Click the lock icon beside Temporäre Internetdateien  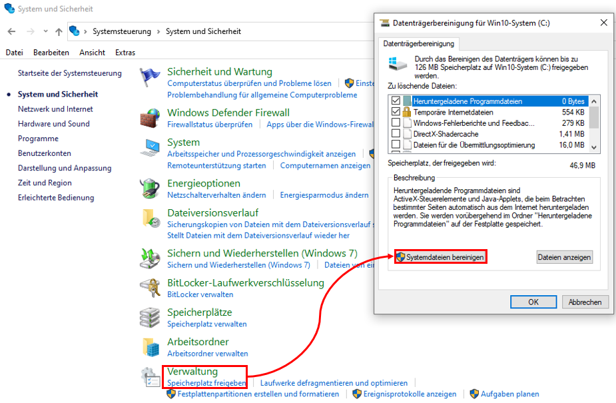[407, 112]
